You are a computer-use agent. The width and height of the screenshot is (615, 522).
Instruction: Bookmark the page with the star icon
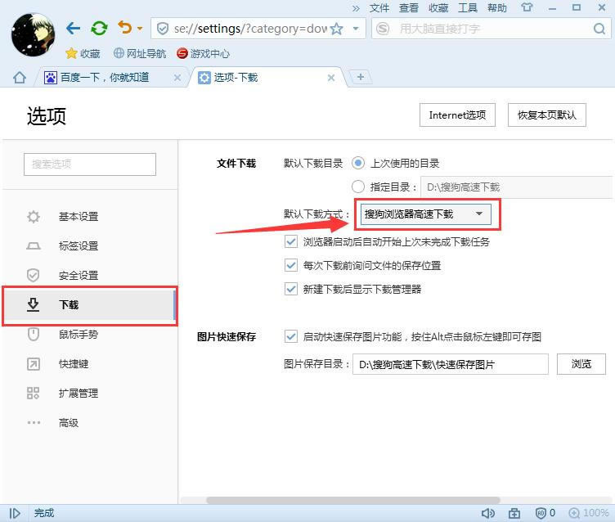[x=336, y=29]
